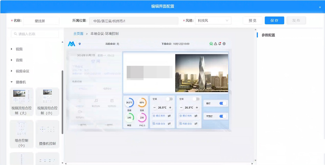Click the blue M logo in preview
The height and width of the screenshot is (165, 325).
coord(71,44)
